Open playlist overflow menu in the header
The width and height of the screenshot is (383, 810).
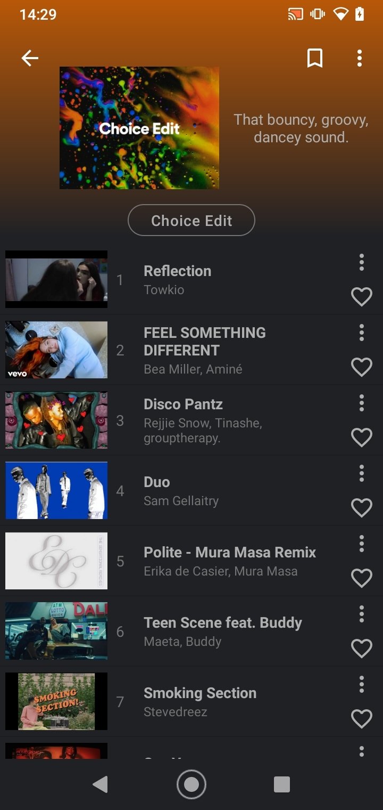(360, 58)
